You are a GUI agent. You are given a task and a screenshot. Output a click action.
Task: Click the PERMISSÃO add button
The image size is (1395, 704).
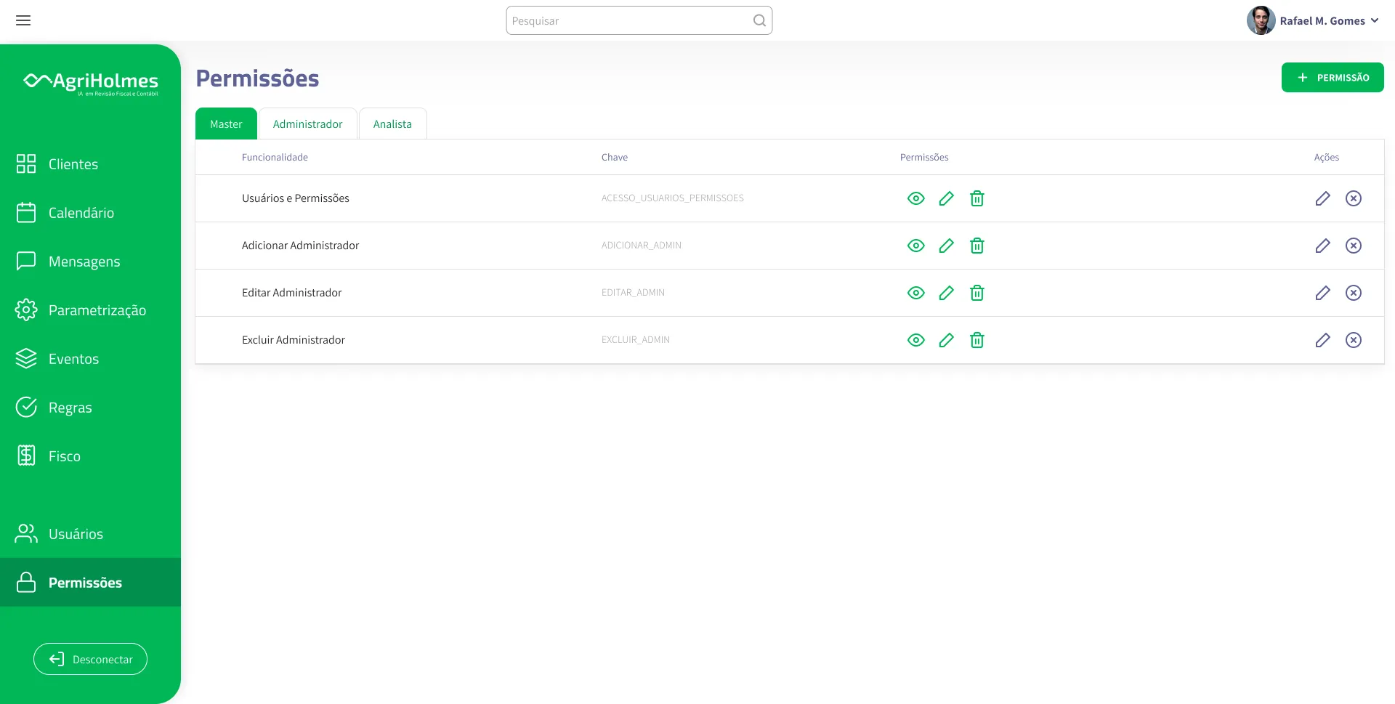coord(1333,77)
